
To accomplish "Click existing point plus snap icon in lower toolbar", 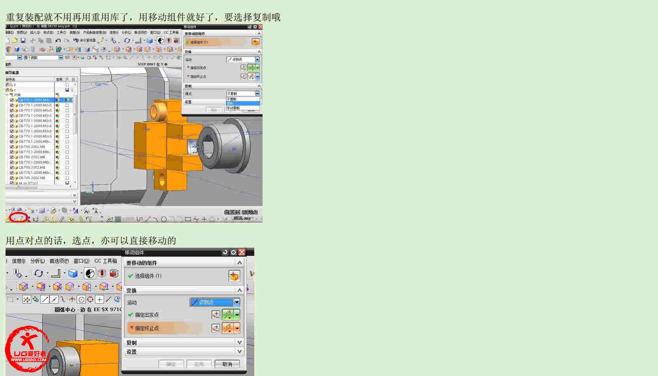I will click(x=99, y=300).
